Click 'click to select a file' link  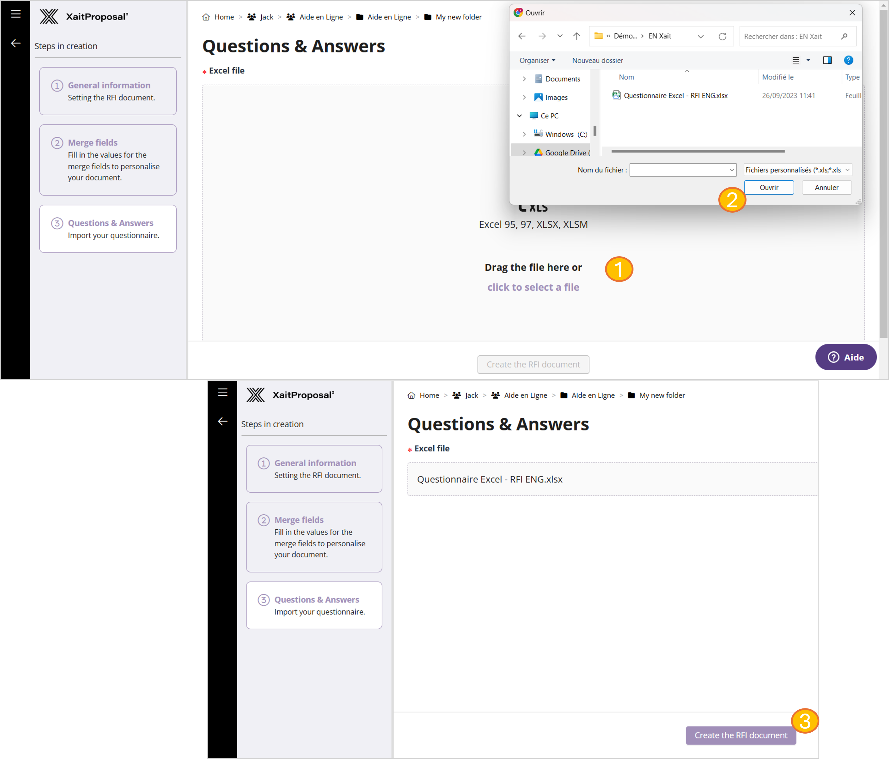pyautogui.click(x=533, y=287)
